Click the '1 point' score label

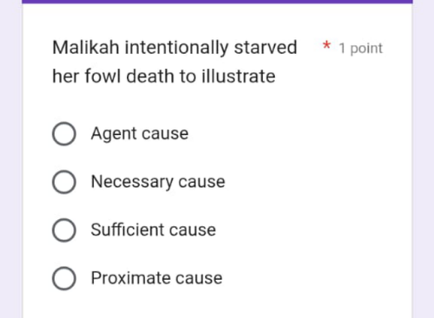tap(361, 49)
